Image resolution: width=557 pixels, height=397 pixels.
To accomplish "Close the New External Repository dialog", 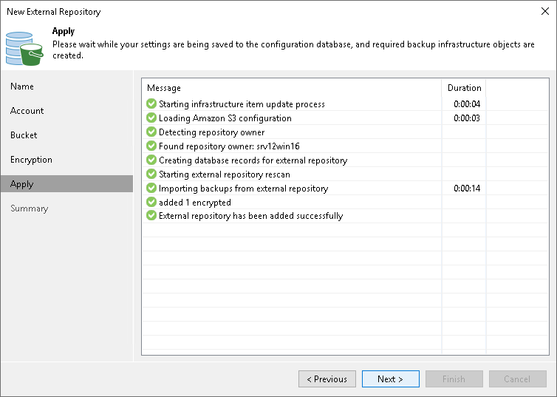I will (x=544, y=12).
